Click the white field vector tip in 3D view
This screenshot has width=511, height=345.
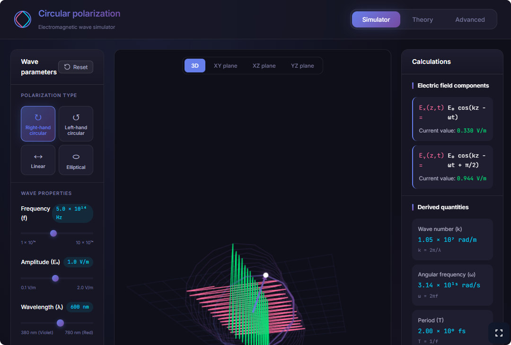[265, 275]
